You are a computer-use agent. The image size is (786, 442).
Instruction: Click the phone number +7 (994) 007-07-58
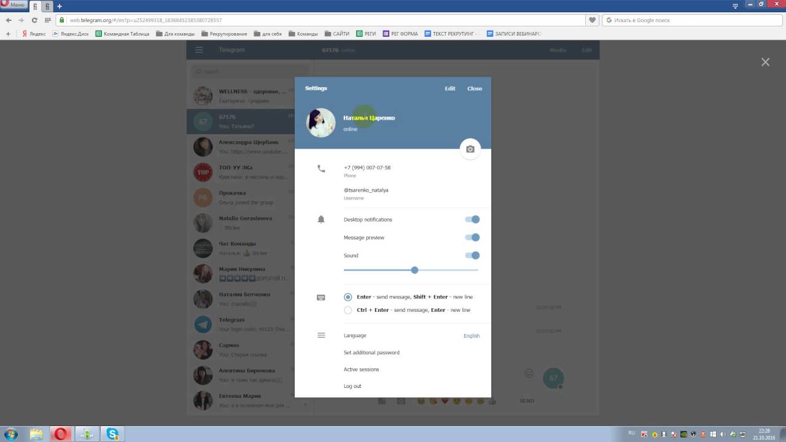tap(367, 168)
